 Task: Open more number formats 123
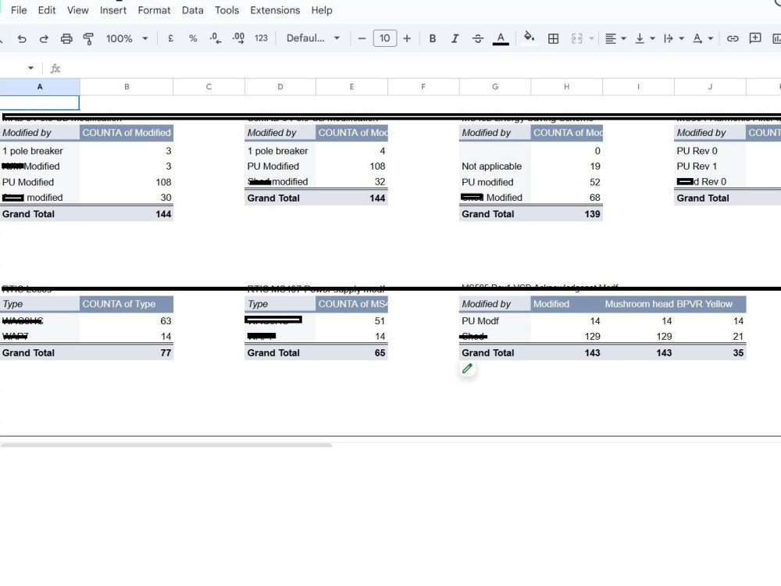(261, 38)
